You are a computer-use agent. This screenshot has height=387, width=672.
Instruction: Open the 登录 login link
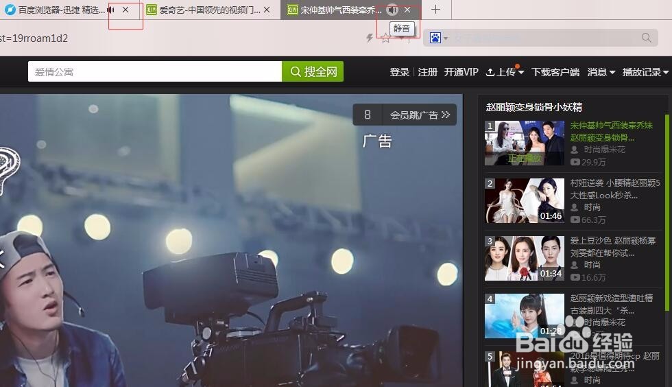point(399,72)
